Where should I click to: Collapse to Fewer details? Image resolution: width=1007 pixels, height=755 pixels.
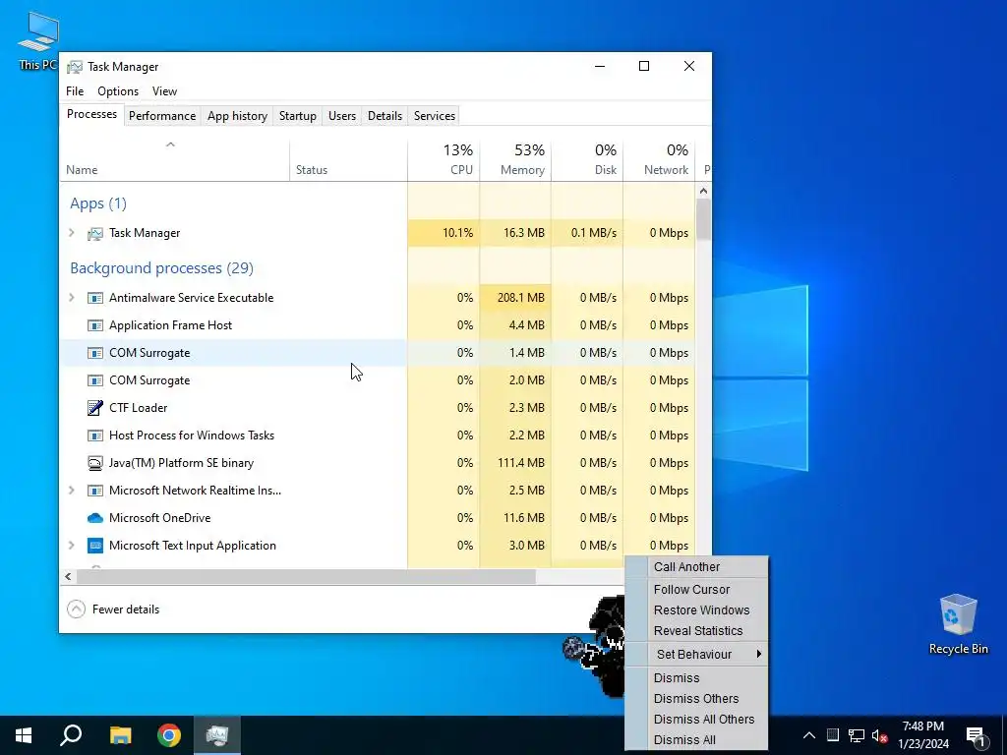click(x=113, y=610)
